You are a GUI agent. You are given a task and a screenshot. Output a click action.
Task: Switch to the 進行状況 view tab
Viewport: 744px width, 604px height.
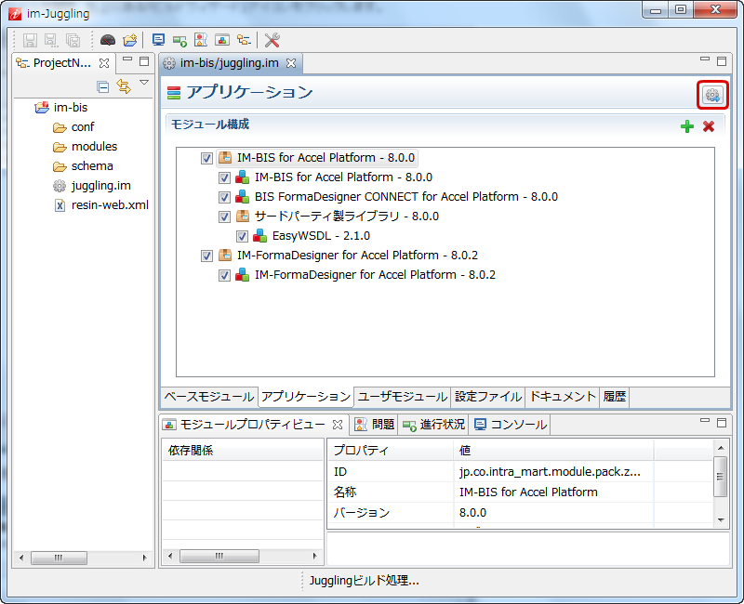pos(433,425)
